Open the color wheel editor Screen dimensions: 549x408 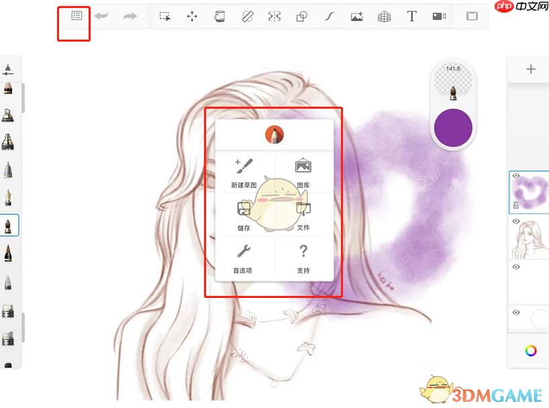[x=531, y=350]
